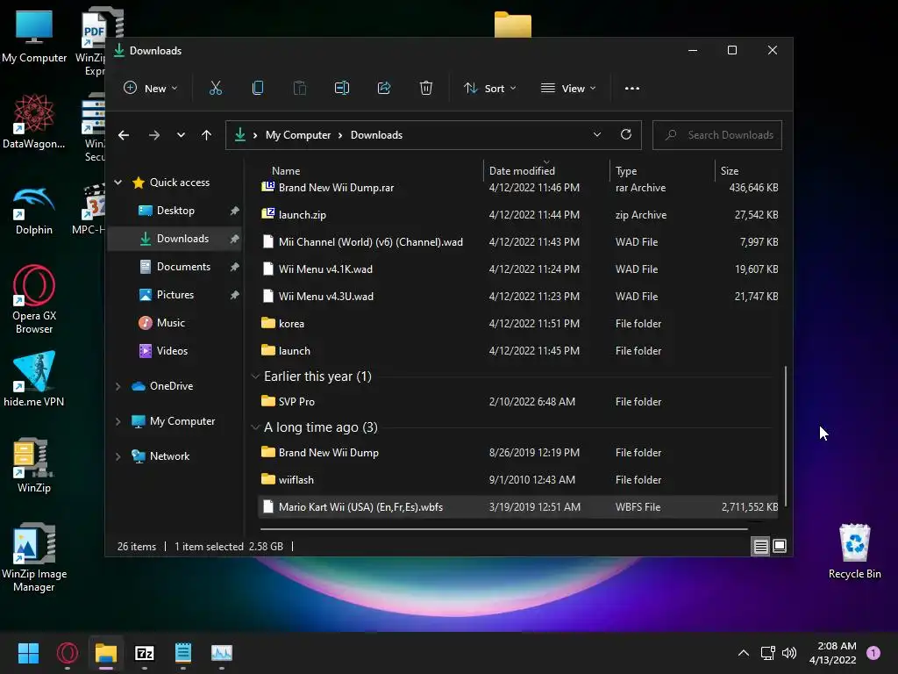This screenshot has width=898, height=674.
Task: Open Opera GX Browser desktop shortcut
Action: (x=34, y=300)
